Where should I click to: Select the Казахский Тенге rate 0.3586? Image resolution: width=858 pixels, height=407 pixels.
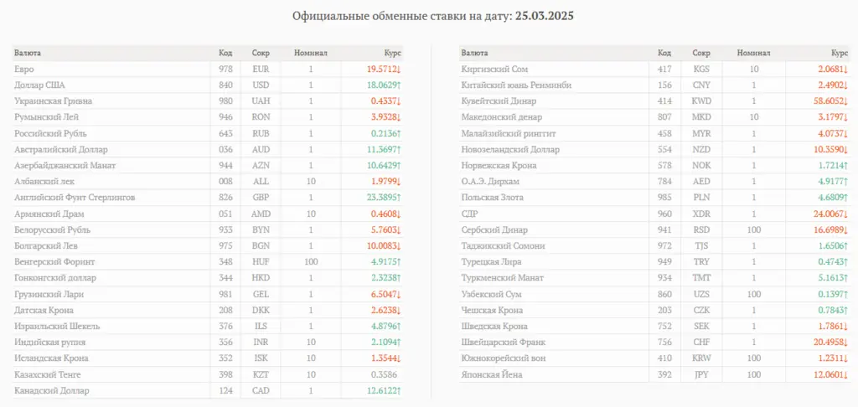pos(386,374)
